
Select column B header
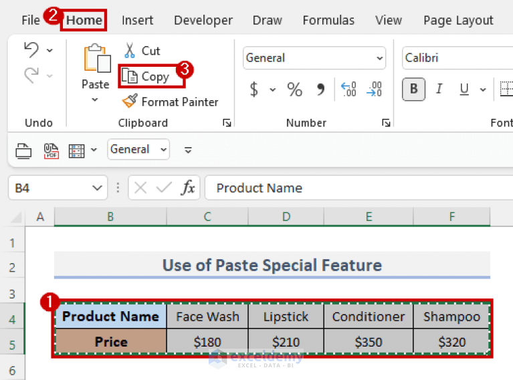(x=110, y=216)
